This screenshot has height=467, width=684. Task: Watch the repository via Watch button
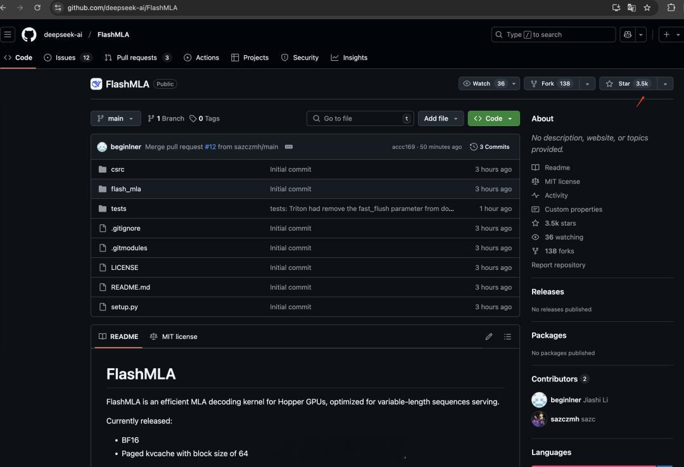[483, 84]
